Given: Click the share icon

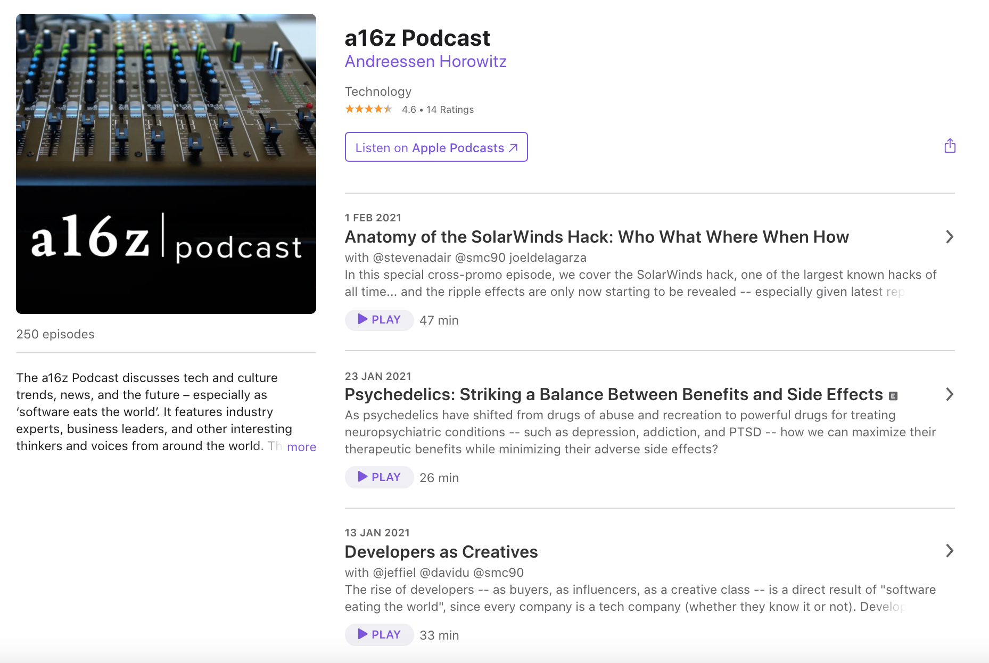Looking at the screenshot, I should (x=950, y=146).
